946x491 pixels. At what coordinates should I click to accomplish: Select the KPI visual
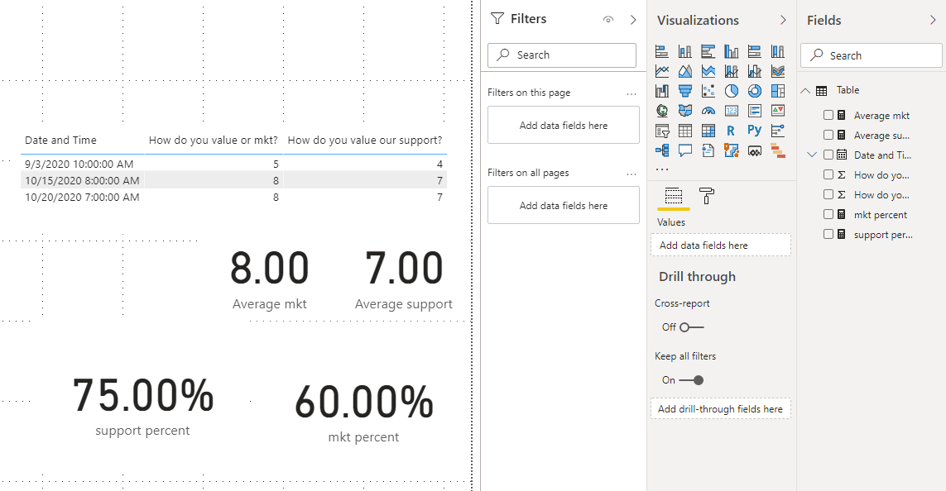click(778, 111)
